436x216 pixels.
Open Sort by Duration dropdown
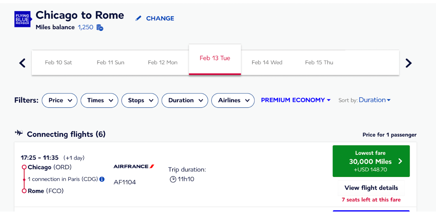click(375, 100)
